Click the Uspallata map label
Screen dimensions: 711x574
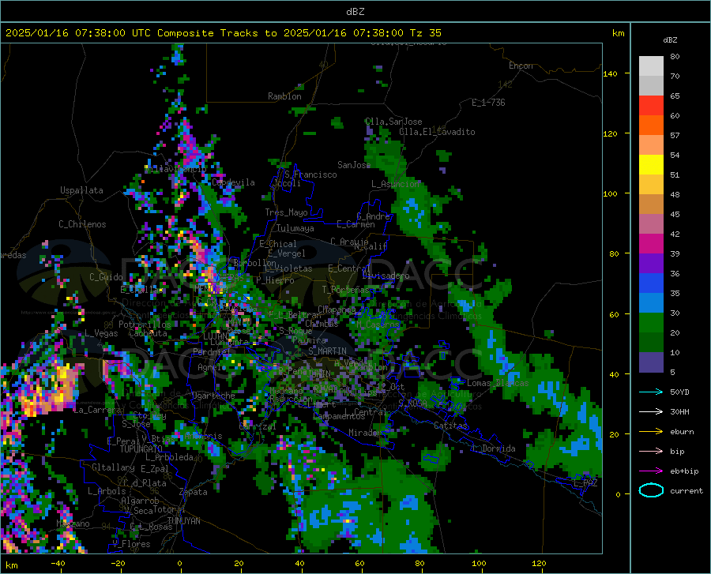point(81,191)
